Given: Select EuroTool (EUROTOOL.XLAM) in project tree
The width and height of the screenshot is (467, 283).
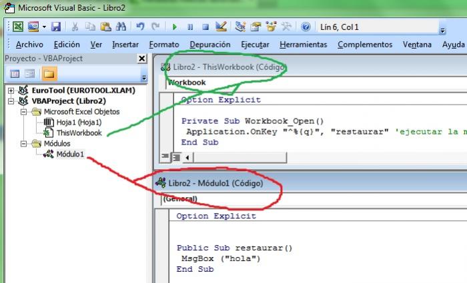Looking at the screenshot, I should [x=83, y=91].
